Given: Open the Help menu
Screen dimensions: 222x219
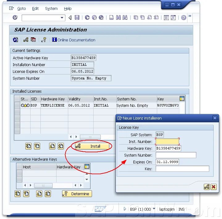Looking at the screenshot, I should click(x=68, y=9).
